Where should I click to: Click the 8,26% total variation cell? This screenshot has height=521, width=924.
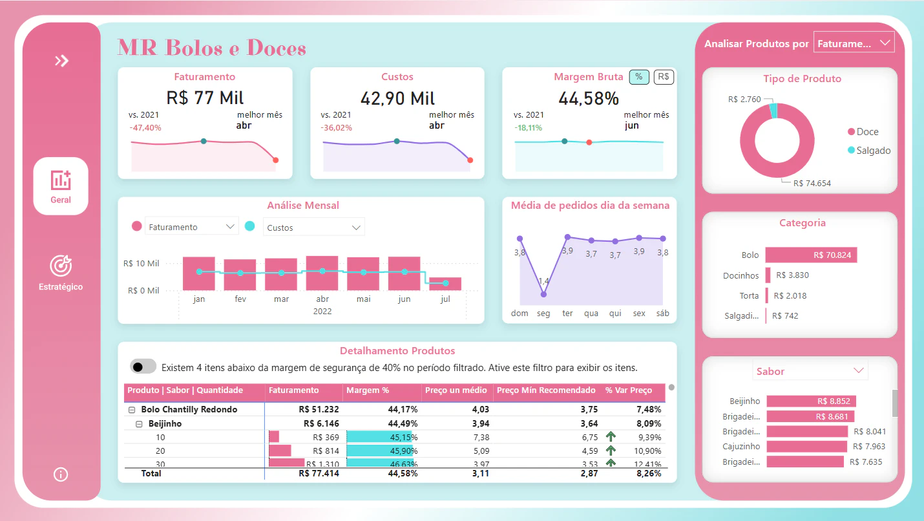649,473
